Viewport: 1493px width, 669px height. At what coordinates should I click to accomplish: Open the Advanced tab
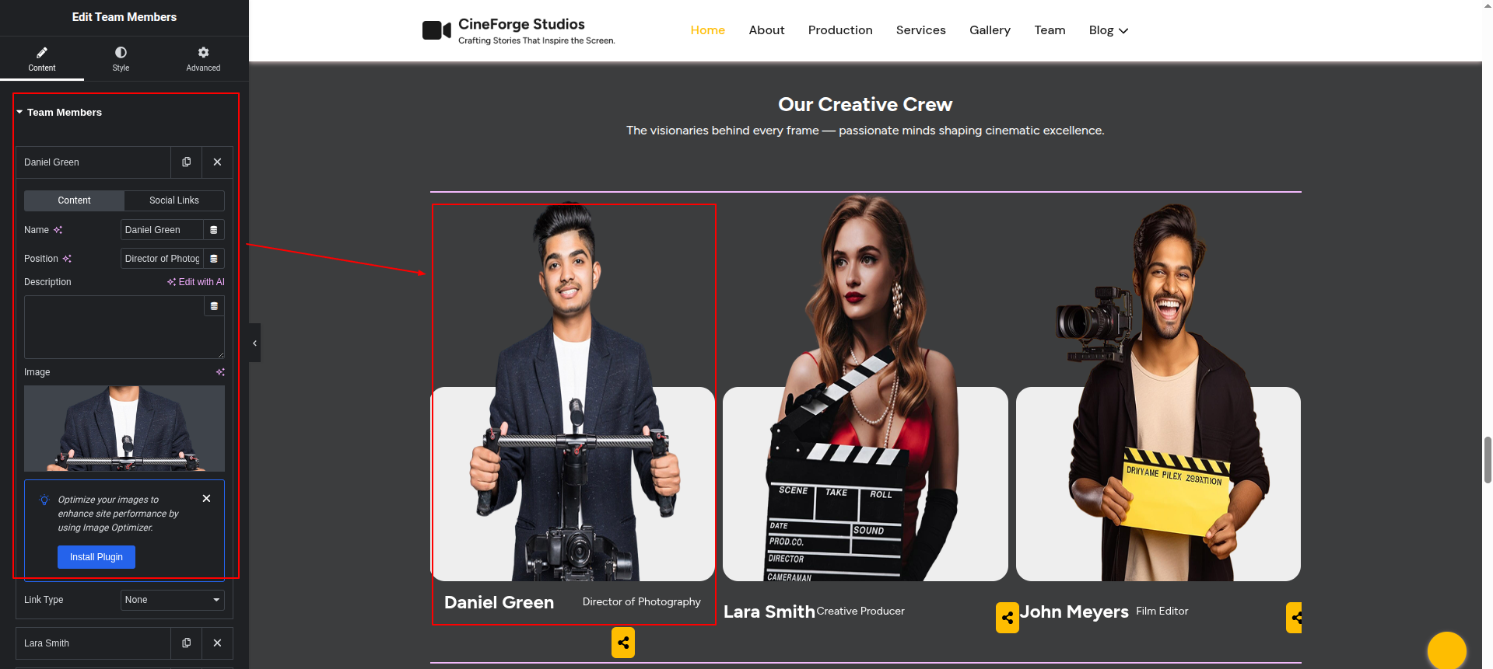(x=203, y=58)
